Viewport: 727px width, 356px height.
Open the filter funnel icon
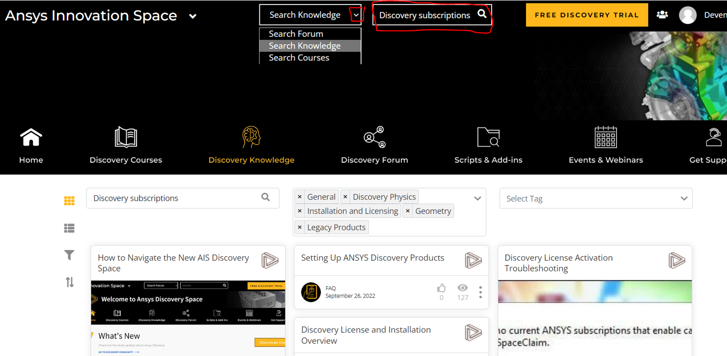(69, 255)
